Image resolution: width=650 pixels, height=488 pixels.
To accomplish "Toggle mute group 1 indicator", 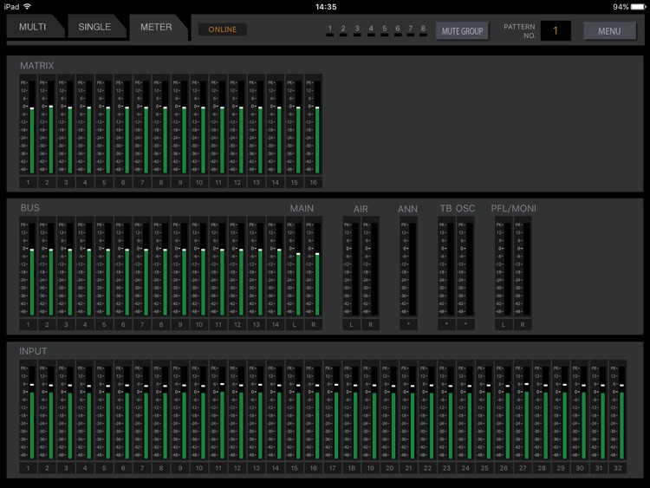I will coord(330,30).
